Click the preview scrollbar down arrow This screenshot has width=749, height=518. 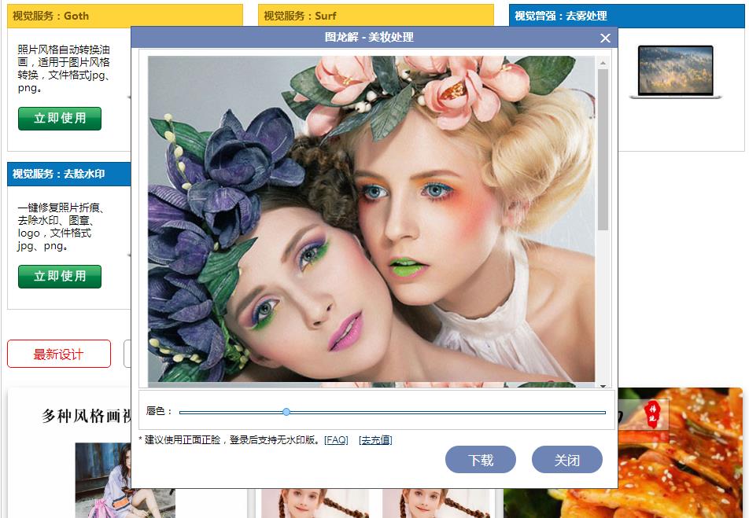(x=603, y=385)
